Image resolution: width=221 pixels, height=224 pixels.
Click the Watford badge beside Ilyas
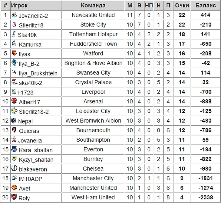(14, 53)
